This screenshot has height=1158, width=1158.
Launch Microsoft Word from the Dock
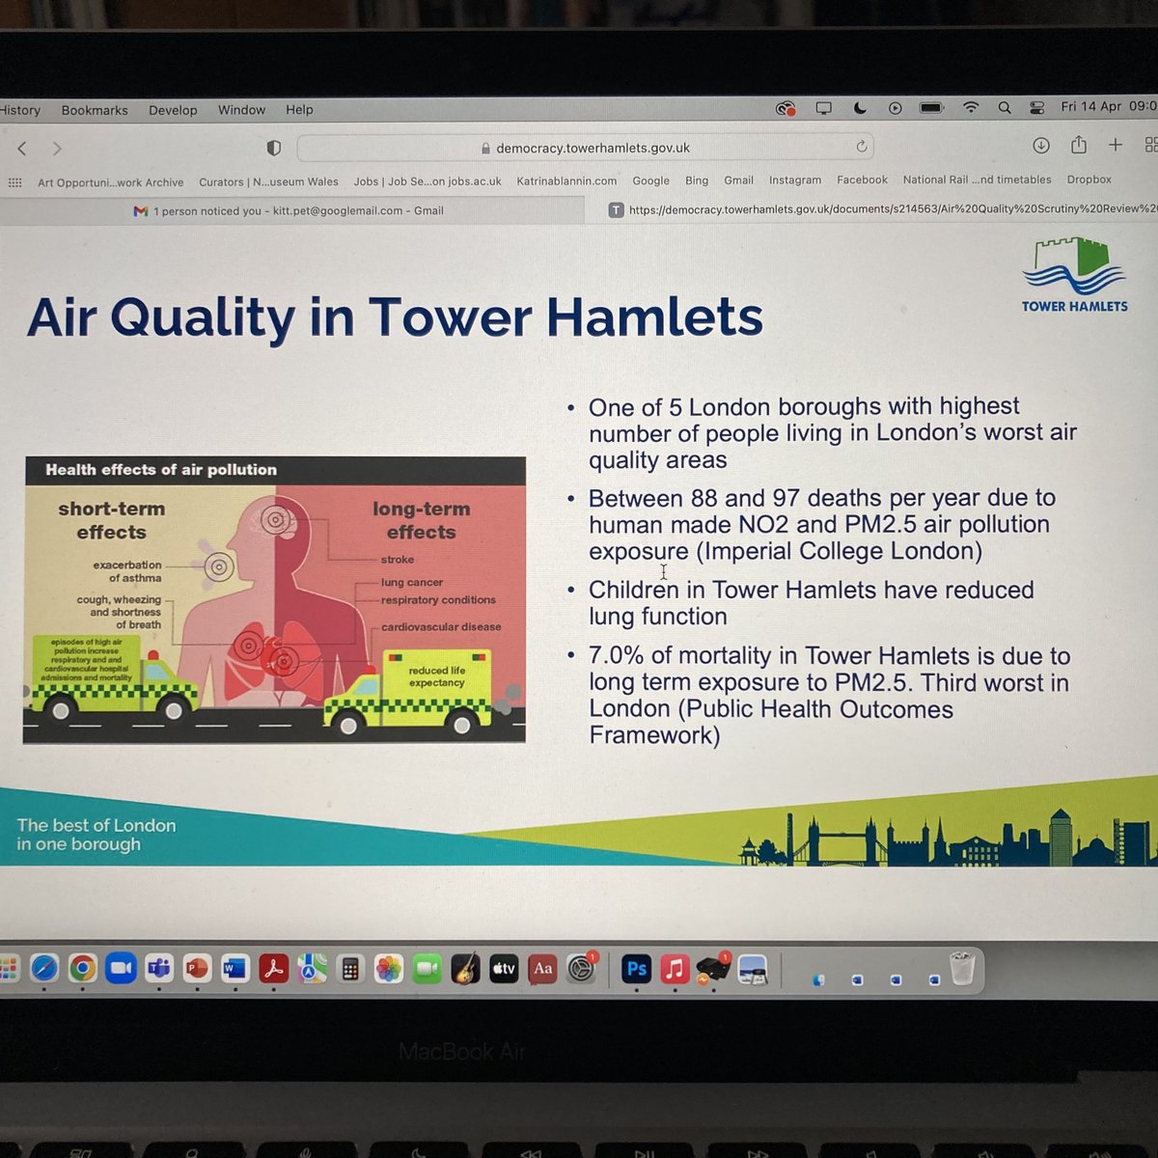coord(234,970)
